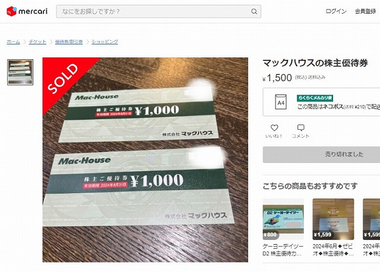380x272 pixels.
Task: Click ケーヨーデイツー D2 株主優待 title text
Action: coord(283,249)
